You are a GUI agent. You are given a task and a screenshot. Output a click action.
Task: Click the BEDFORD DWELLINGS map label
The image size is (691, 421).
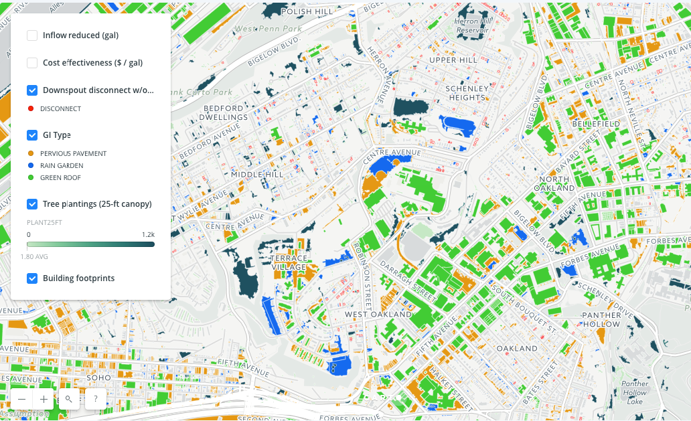pyautogui.click(x=224, y=112)
